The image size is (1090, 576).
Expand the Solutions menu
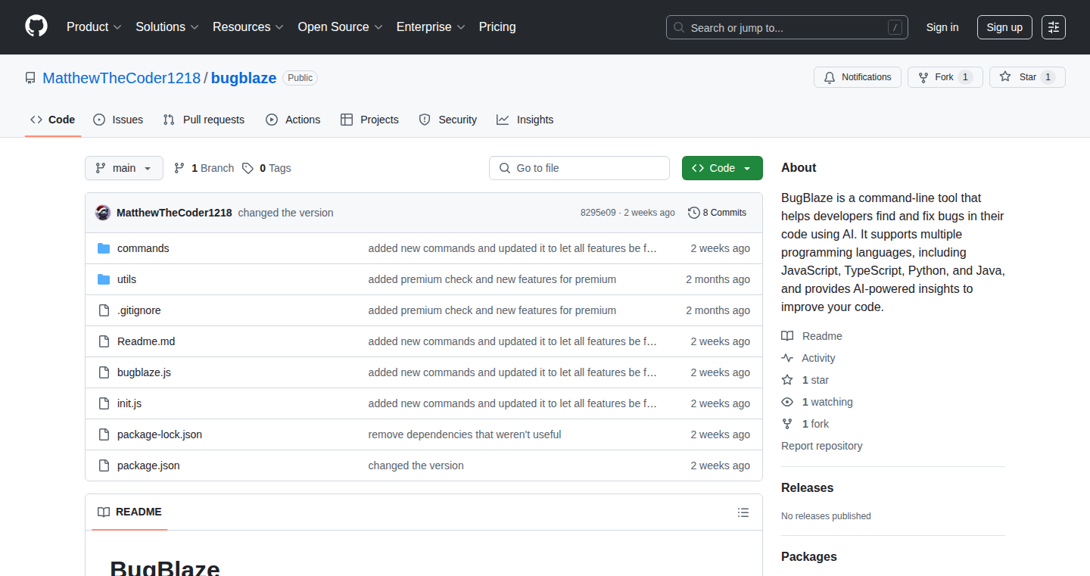click(x=167, y=27)
